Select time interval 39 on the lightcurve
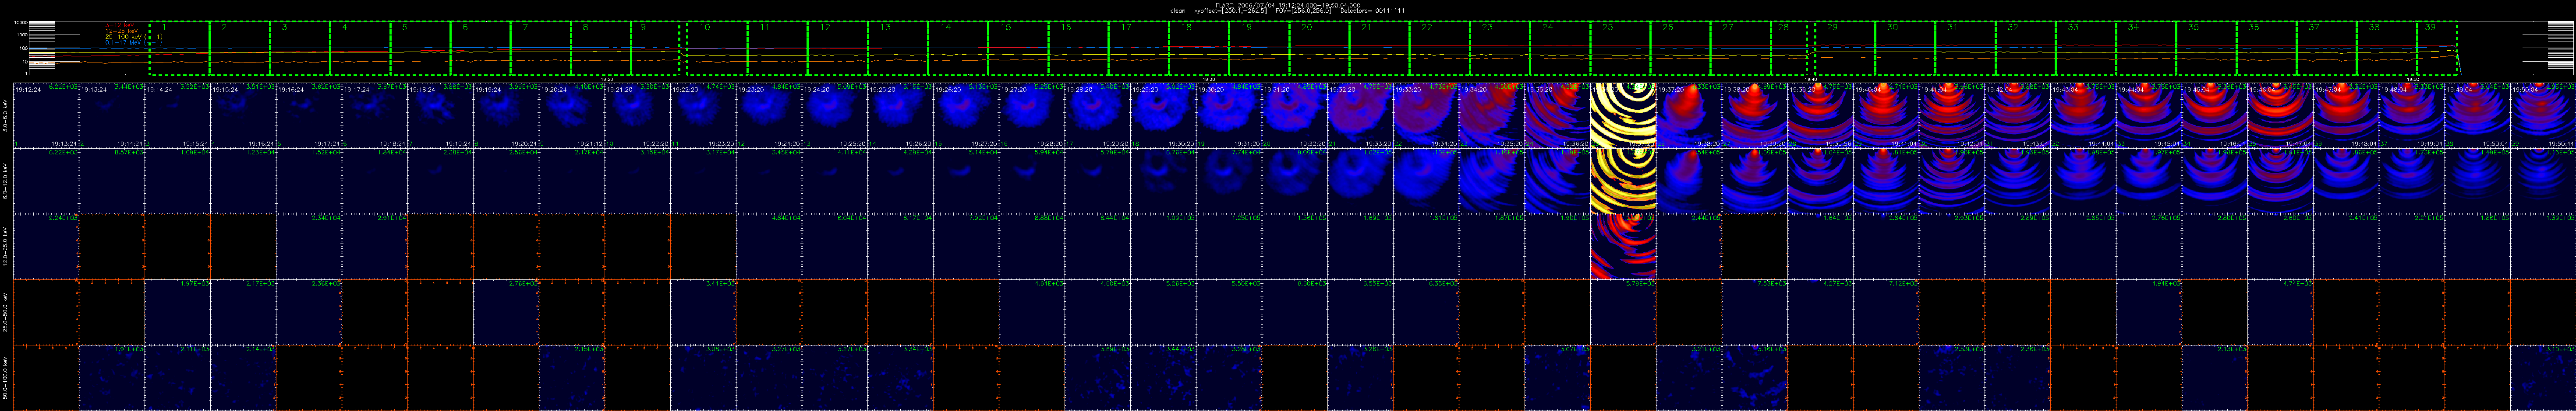 (2437, 48)
